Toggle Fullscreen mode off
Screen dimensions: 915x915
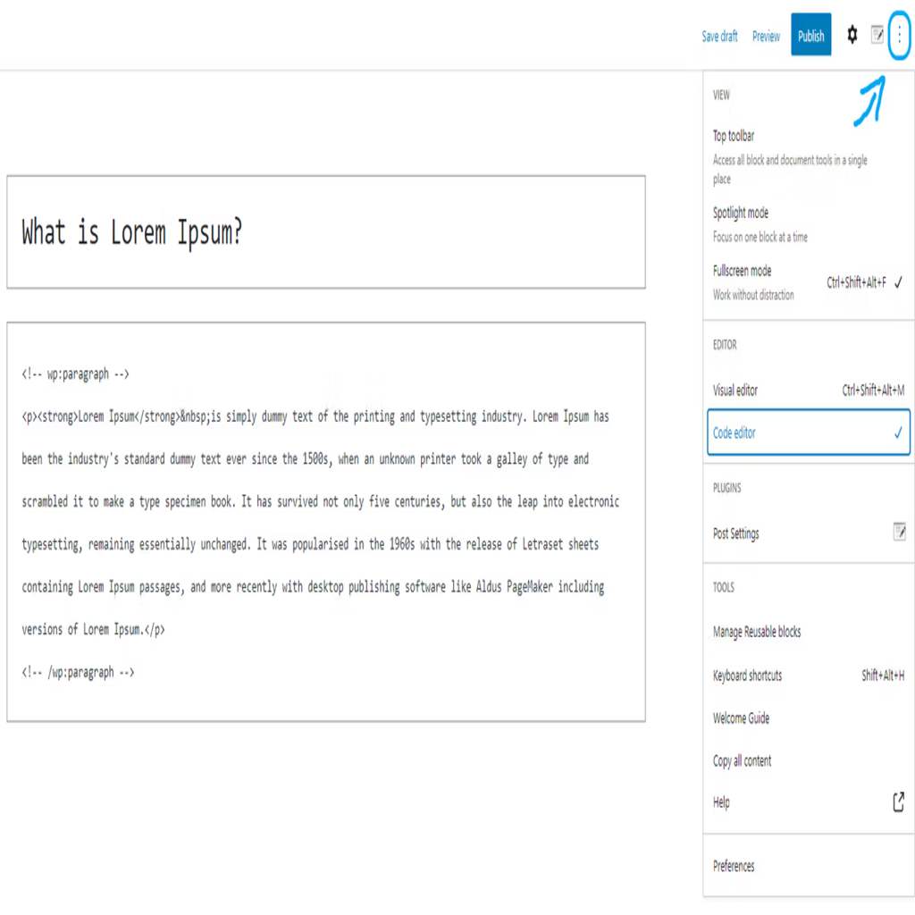pyautogui.click(x=808, y=282)
